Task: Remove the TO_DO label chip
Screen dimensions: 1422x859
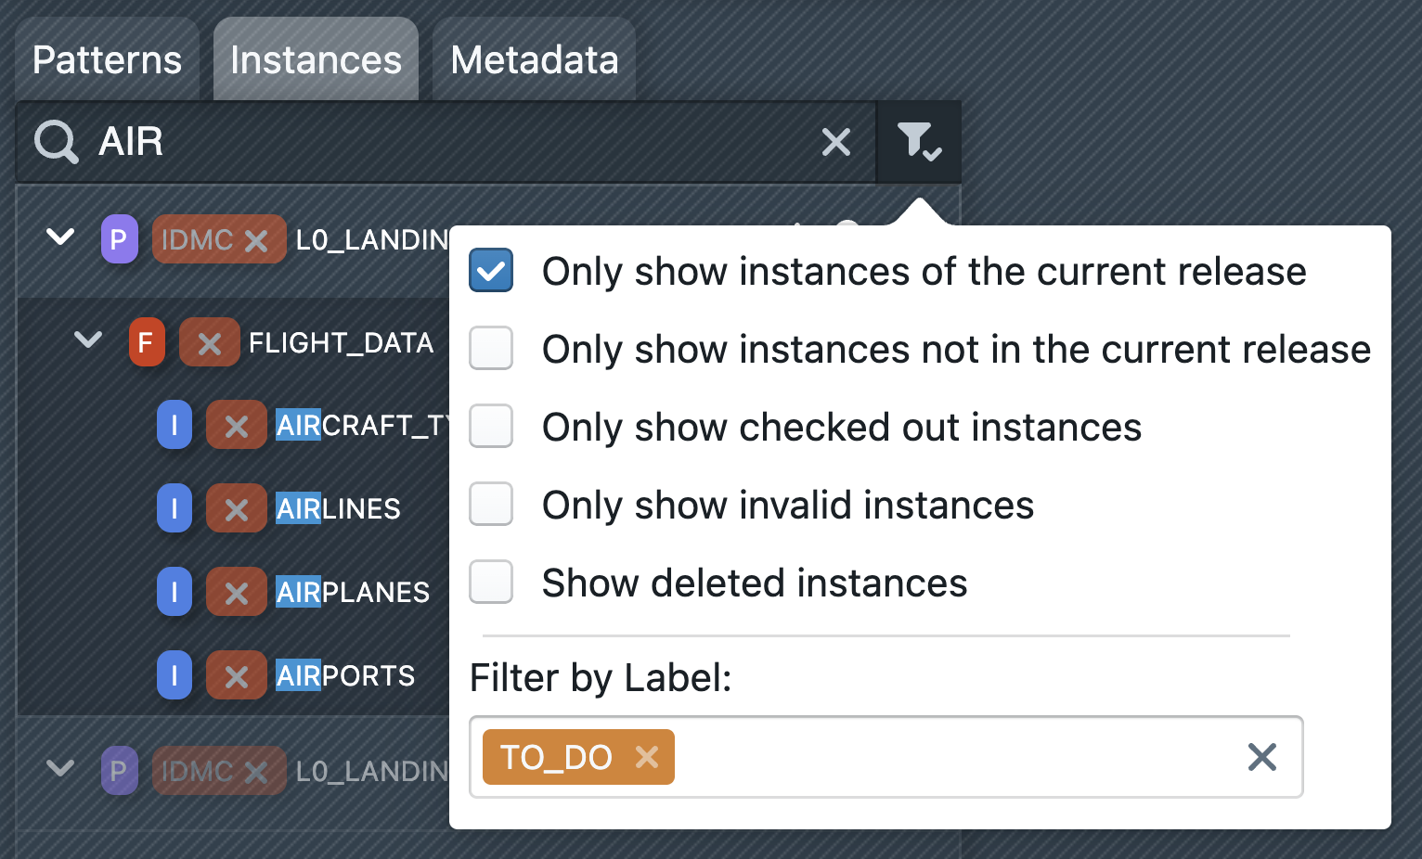Action: tap(647, 757)
